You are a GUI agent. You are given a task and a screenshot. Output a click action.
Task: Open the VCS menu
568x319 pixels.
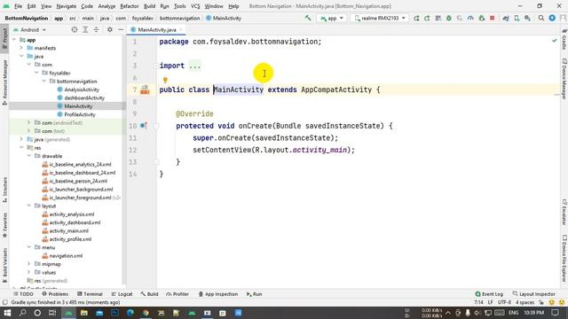coord(195,6)
